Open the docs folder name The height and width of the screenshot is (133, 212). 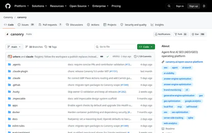point(15,119)
